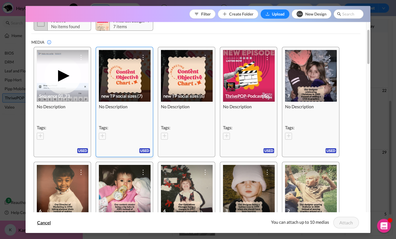Open the Filter options

coord(202,14)
